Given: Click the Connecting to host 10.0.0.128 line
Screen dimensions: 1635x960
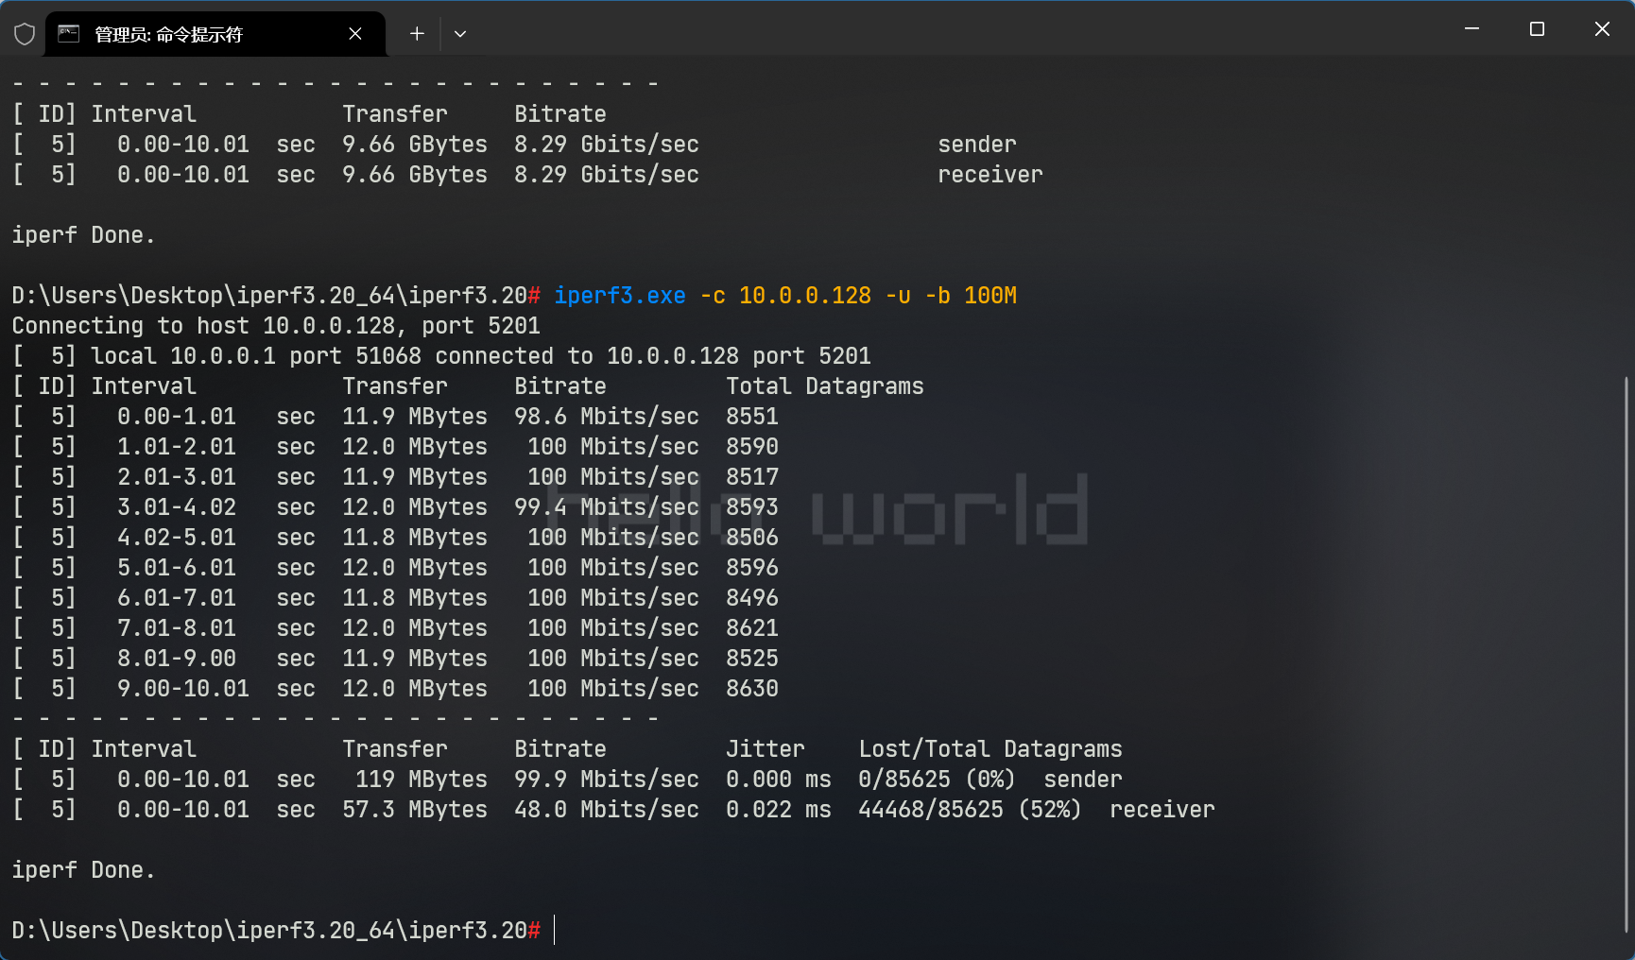Looking at the screenshot, I should coord(276,326).
